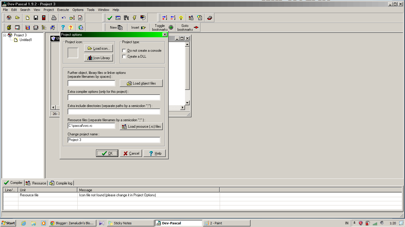Open the Tools menu
Image resolution: width=405 pixels, height=227 pixels.
(91, 10)
